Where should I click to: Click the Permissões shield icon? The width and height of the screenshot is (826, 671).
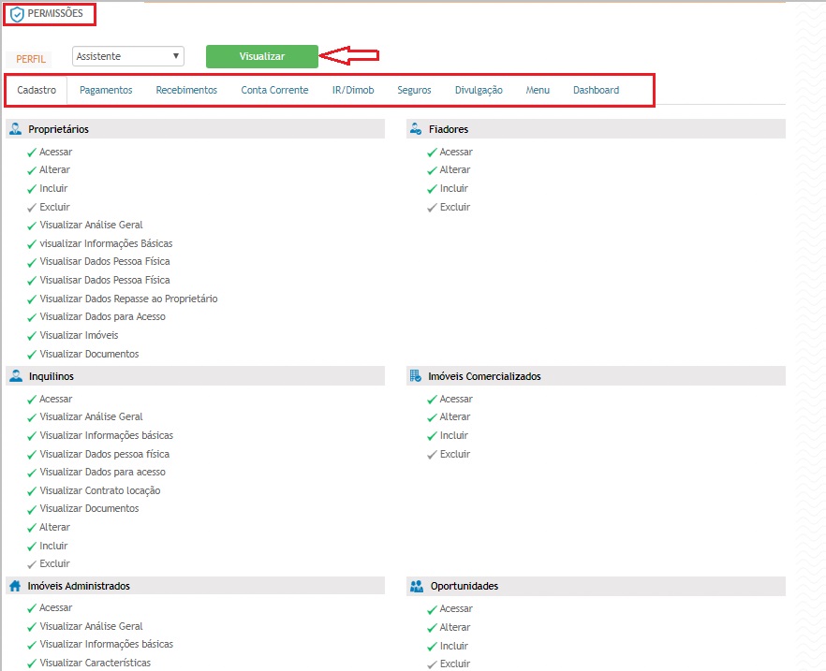pyautogui.click(x=17, y=14)
